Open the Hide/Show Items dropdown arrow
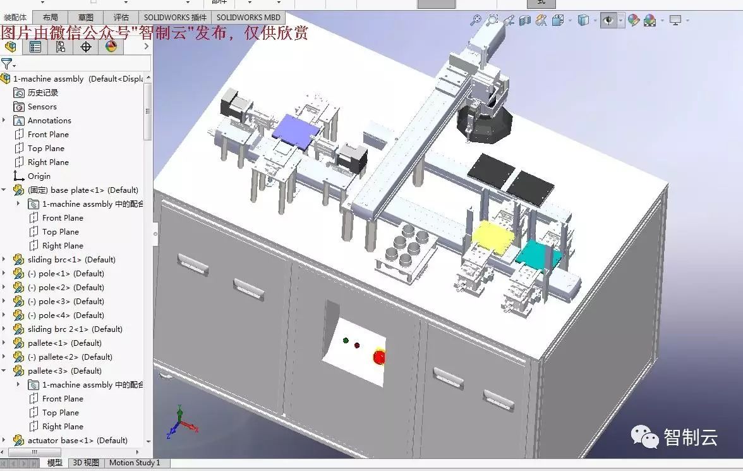 point(620,20)
